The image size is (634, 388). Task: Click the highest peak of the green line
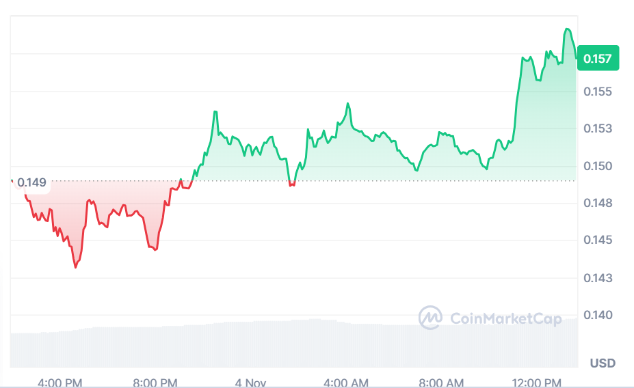click(x=567, y=29)
